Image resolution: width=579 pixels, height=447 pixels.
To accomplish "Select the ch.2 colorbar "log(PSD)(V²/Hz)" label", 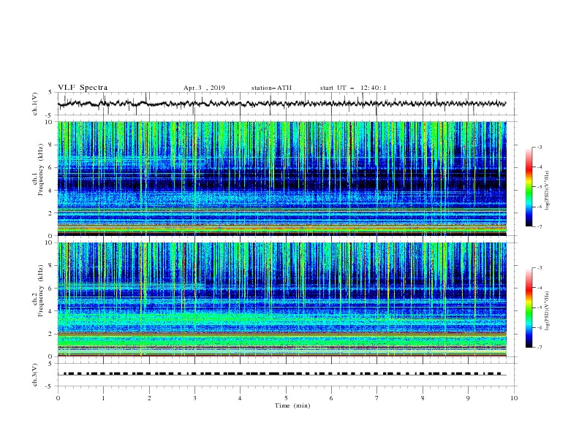I will [548, 311].
